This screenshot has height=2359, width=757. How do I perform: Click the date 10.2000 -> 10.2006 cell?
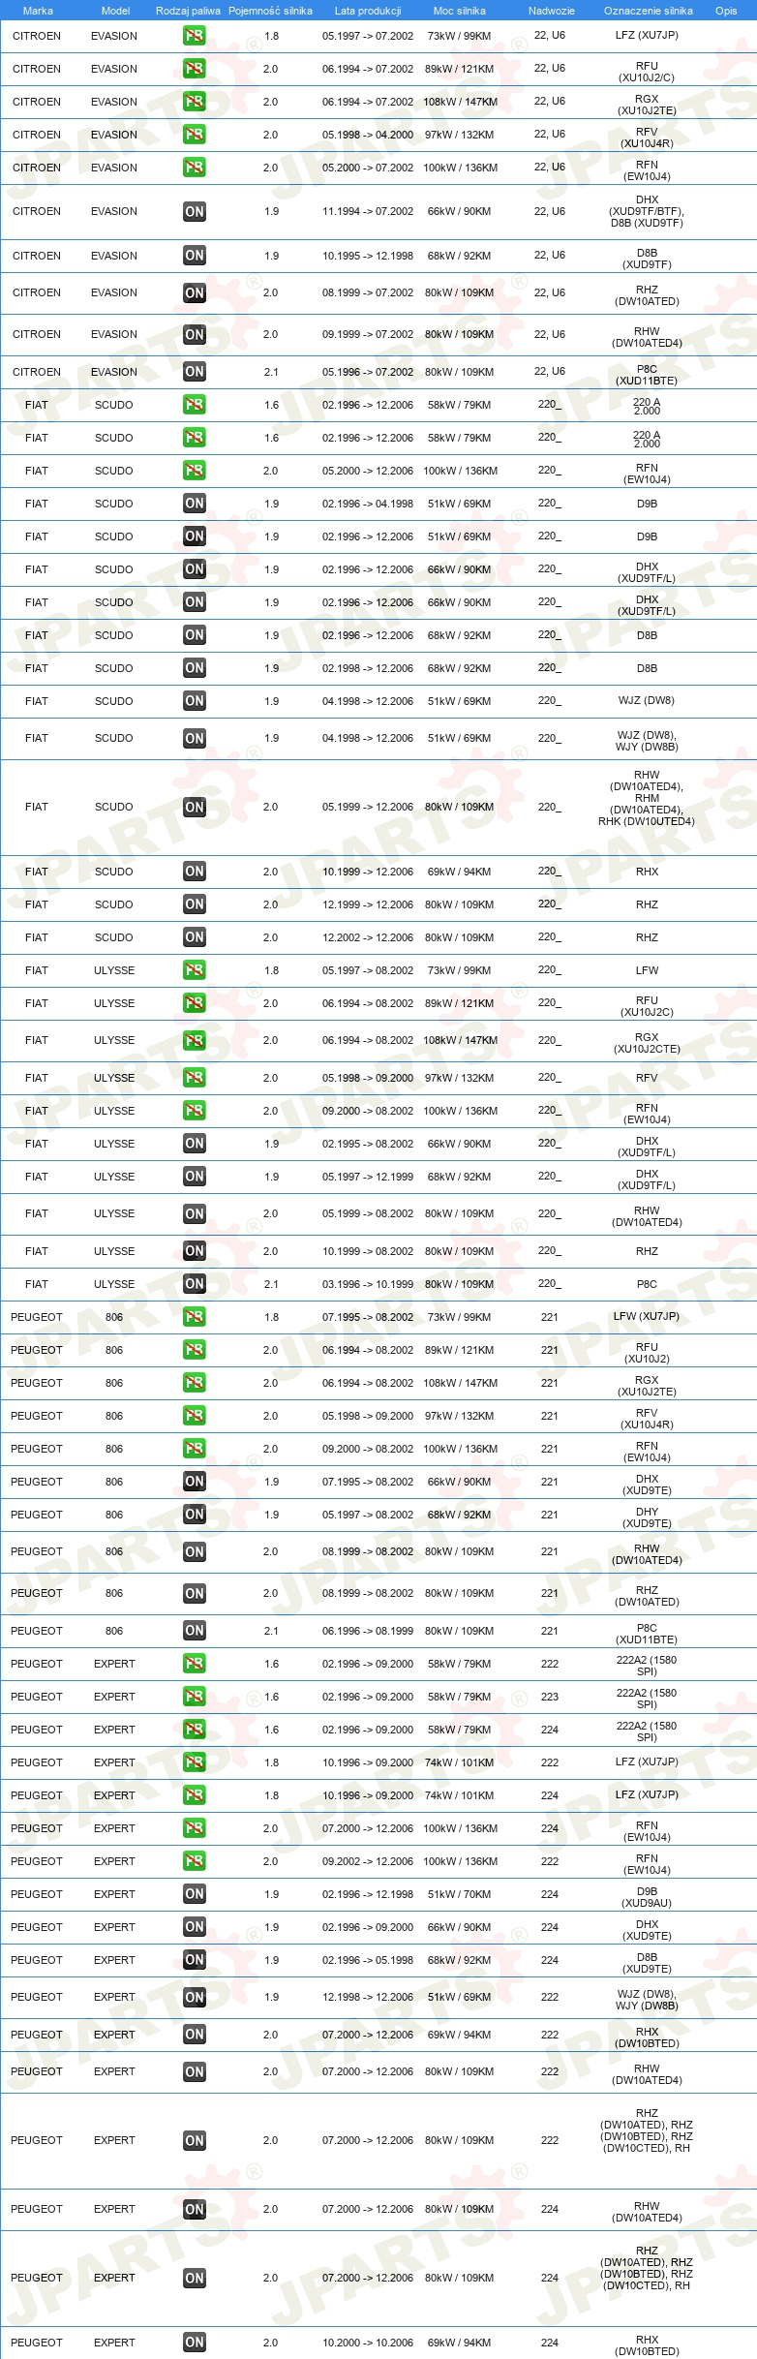[x=368, y=2343]
